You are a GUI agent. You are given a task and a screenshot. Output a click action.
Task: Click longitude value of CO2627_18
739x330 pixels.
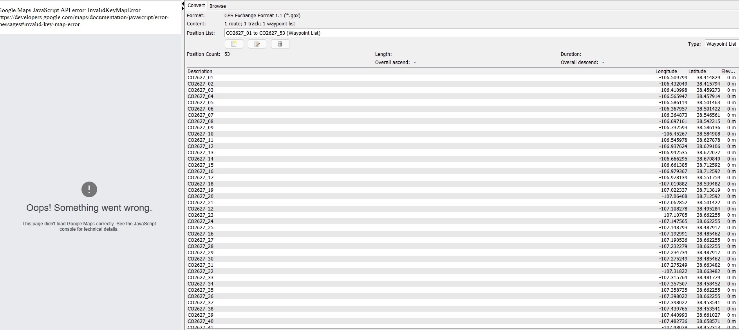click(673, 184)
